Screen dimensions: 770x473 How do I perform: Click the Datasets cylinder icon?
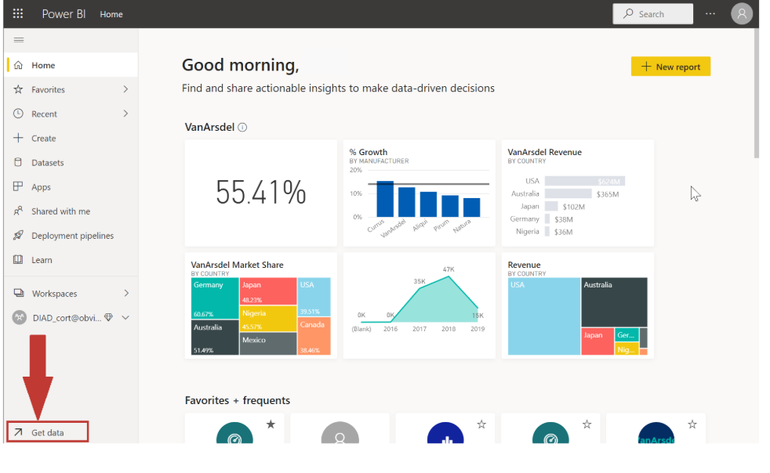point(18,163)
